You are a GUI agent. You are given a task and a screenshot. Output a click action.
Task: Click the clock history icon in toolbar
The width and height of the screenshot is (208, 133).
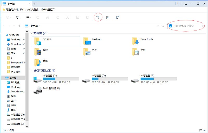(x=17, y=17)
